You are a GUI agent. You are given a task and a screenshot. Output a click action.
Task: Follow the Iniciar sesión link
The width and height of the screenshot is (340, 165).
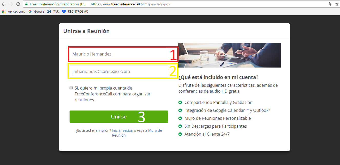click(122, 130)
